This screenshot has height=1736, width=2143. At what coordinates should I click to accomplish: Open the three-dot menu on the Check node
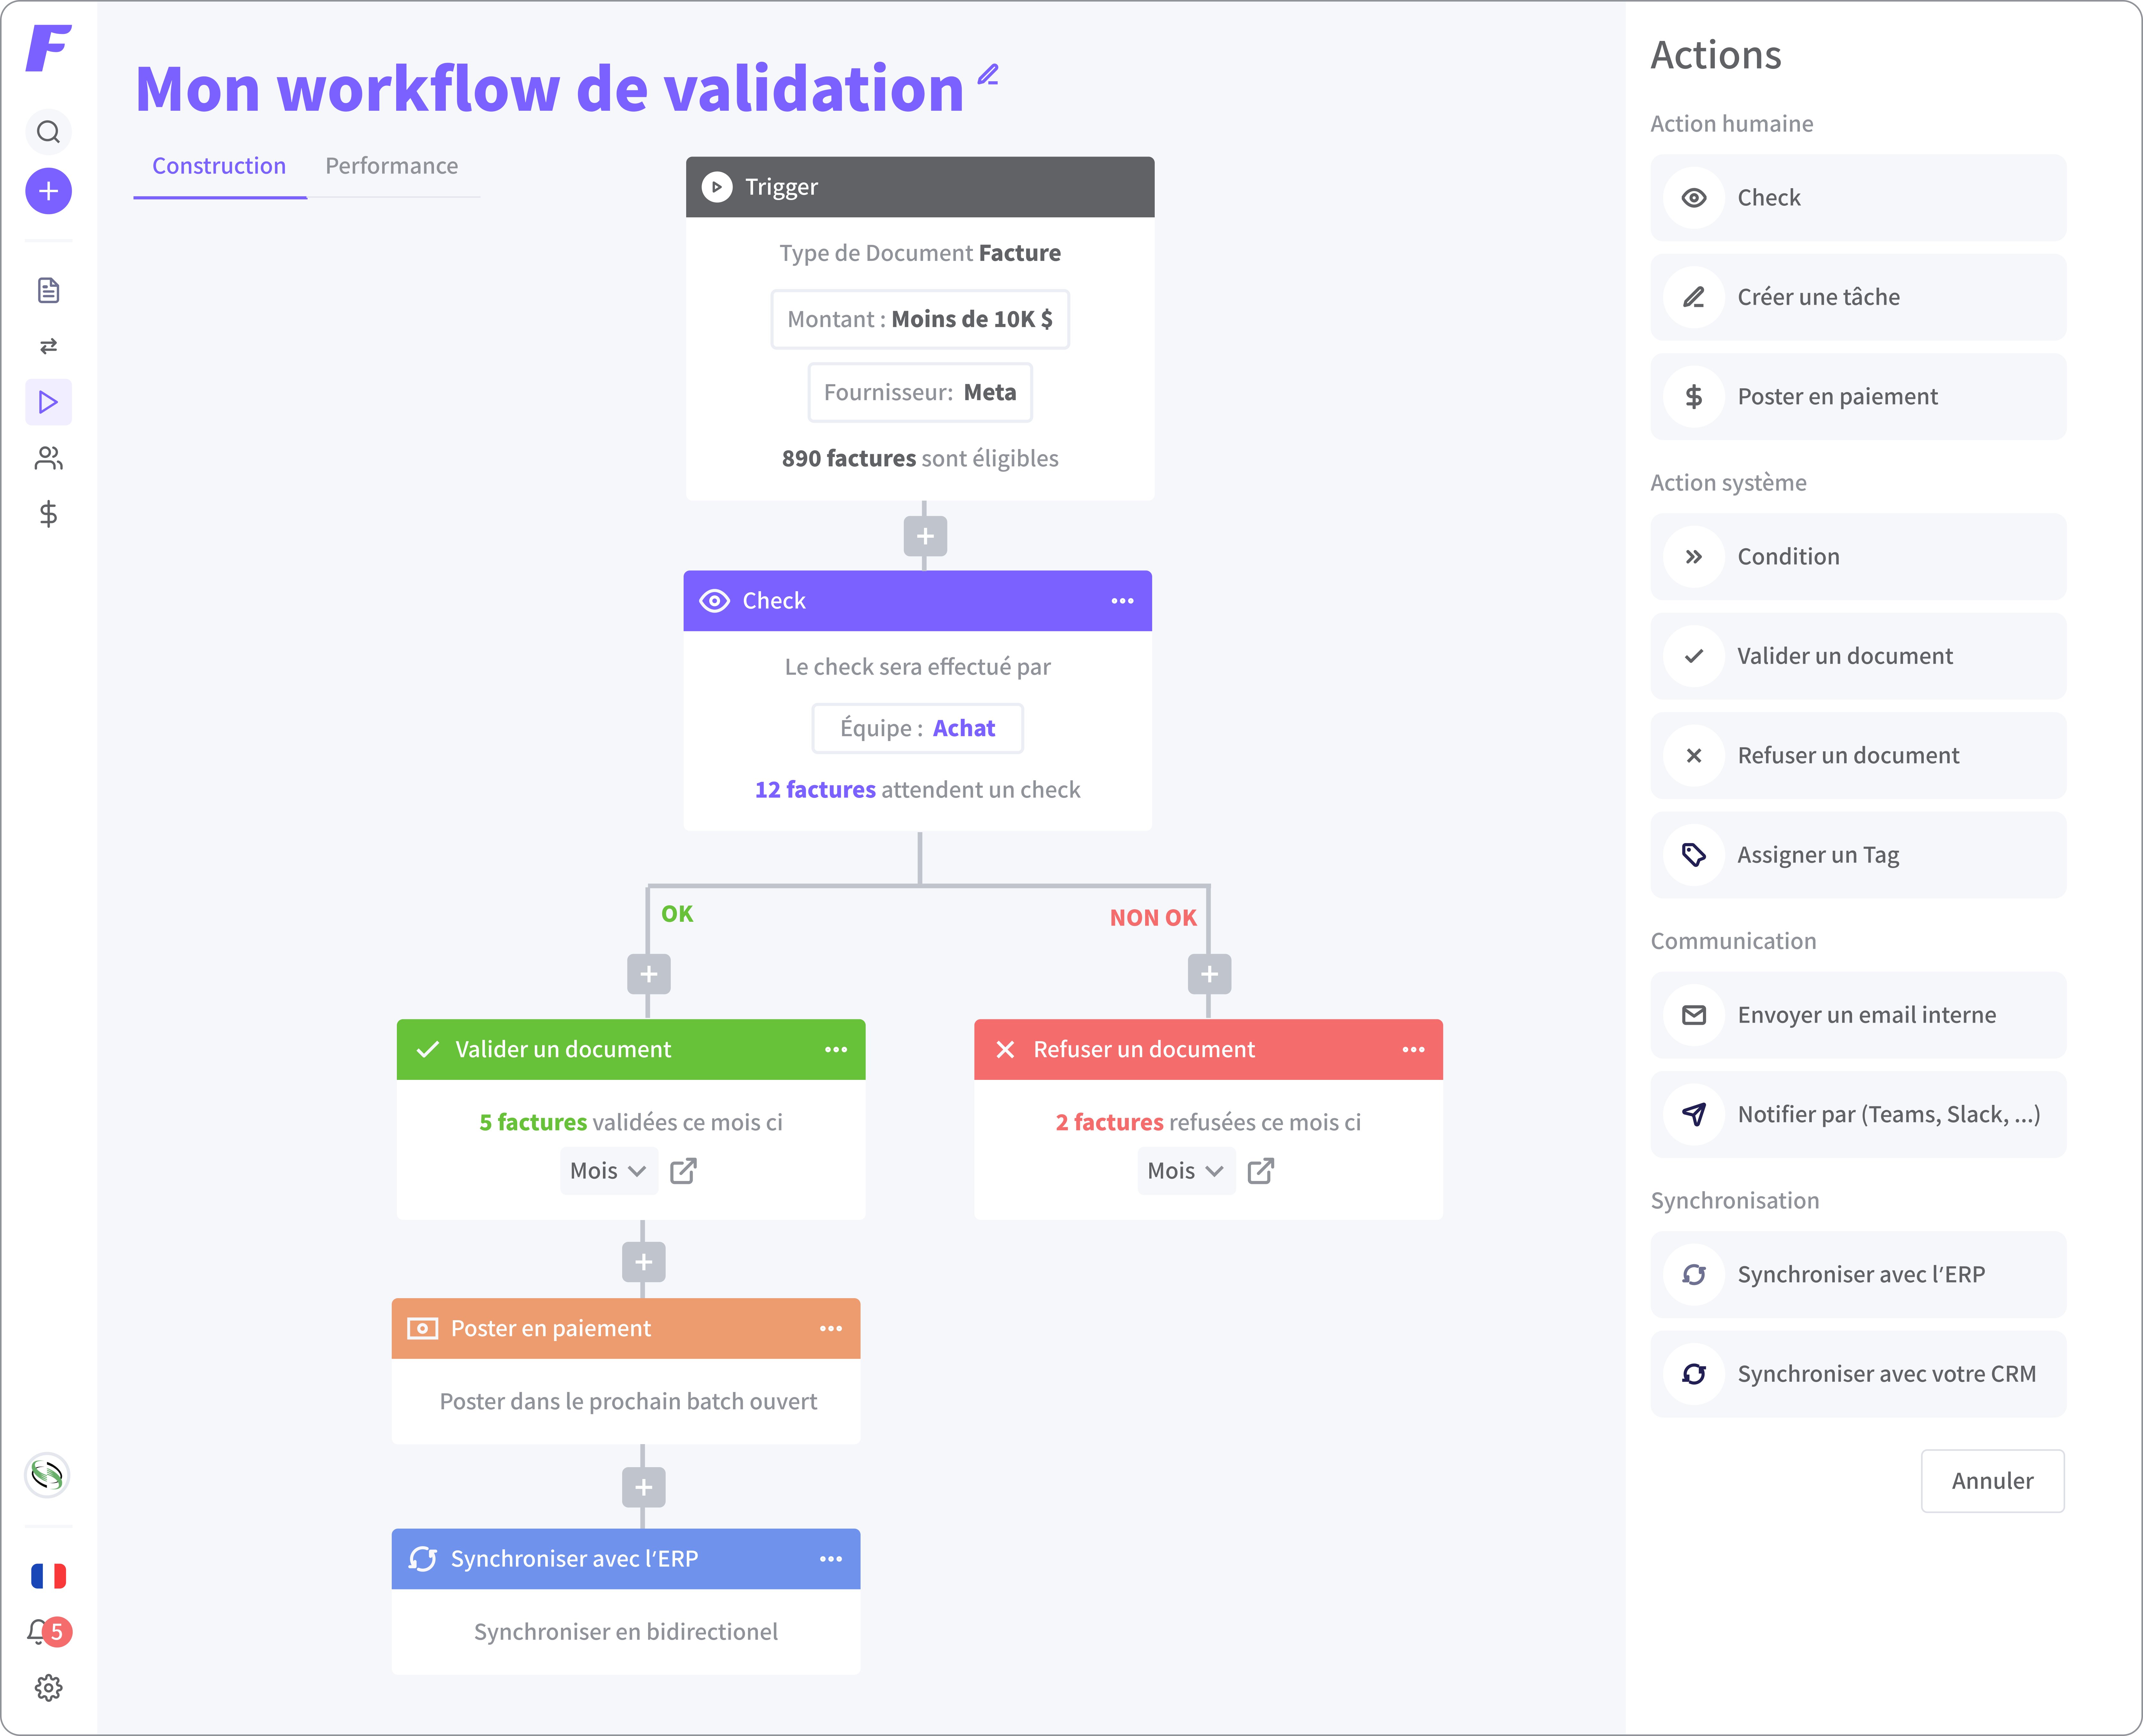pos(1122,601)
